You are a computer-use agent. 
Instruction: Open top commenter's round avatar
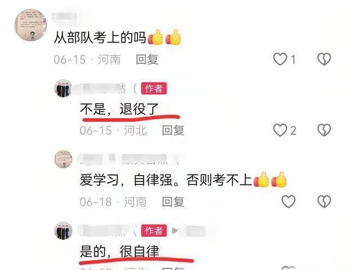[31, 25]
